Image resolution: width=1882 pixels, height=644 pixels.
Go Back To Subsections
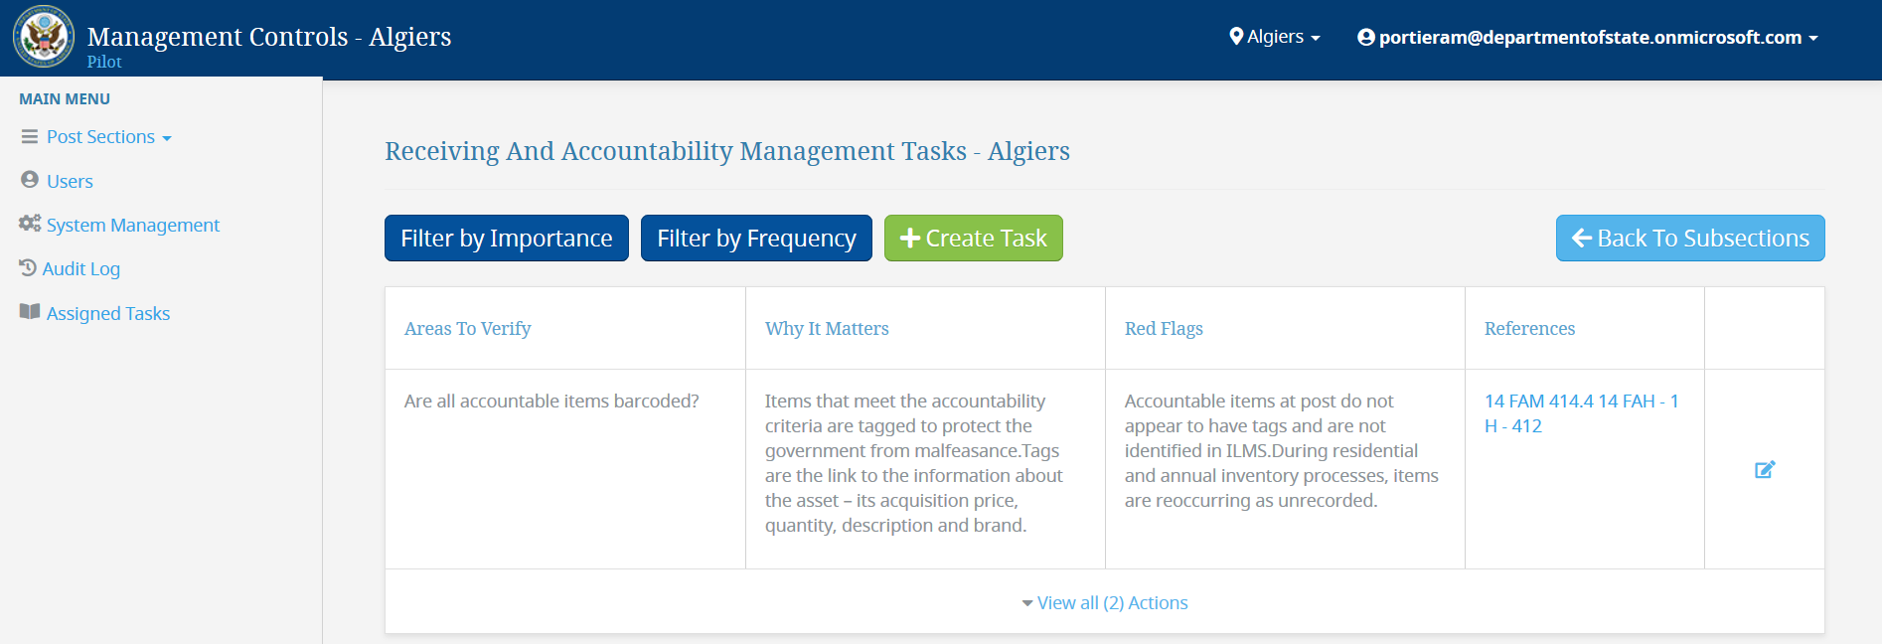coord(1690,239)
